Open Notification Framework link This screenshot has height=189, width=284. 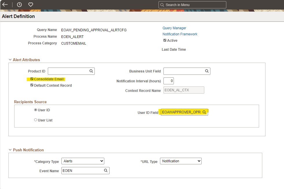coord(180,34)
